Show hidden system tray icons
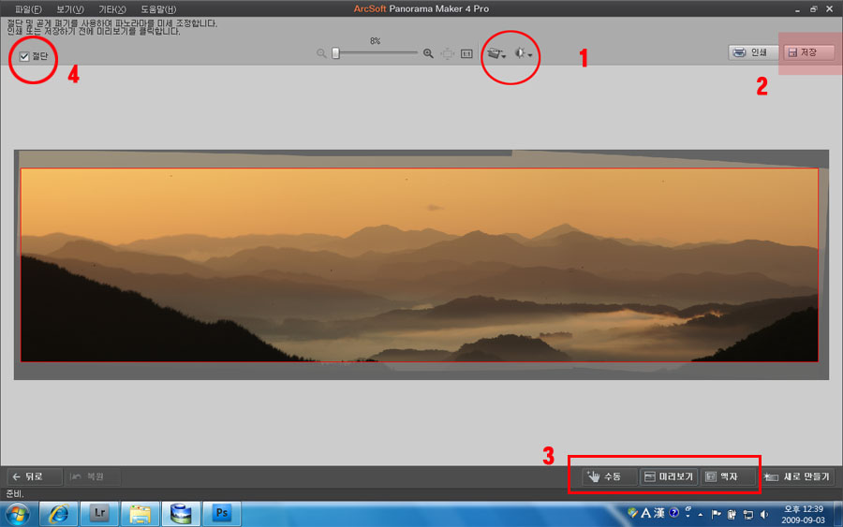 (701, 515)
